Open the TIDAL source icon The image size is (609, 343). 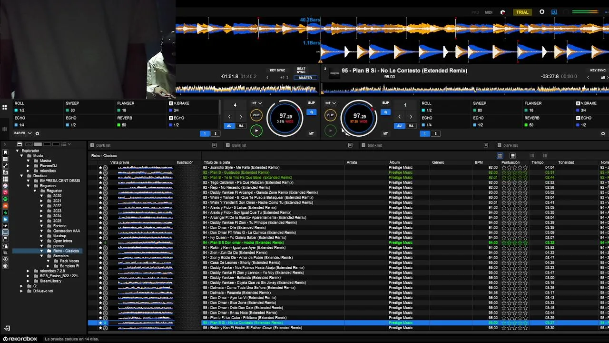(5, 226)
